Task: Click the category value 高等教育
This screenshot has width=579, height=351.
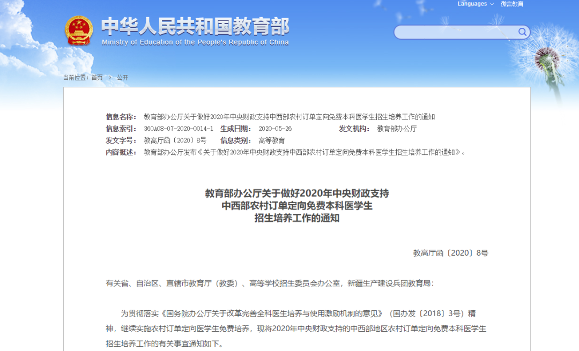Action: (272, 140)
